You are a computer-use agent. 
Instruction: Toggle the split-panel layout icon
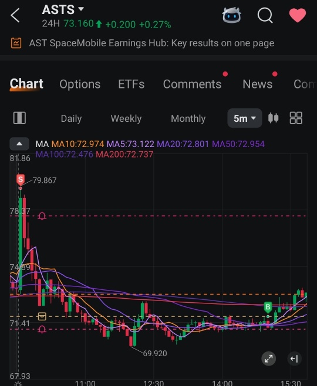(19, 118)
